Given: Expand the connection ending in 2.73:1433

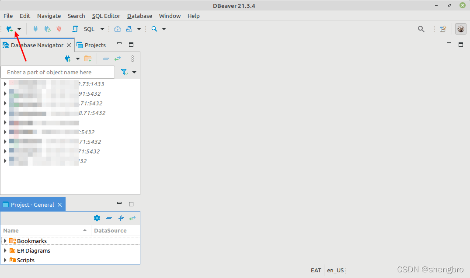Looking at the screenshot, I should coord(5,84).
